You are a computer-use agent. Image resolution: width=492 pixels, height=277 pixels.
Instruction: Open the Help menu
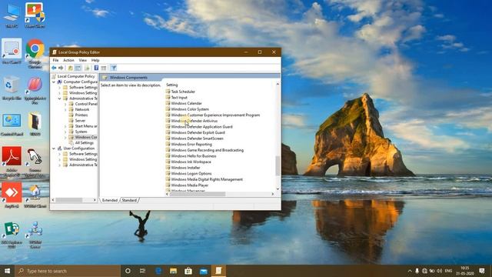[x=95, y=60]
